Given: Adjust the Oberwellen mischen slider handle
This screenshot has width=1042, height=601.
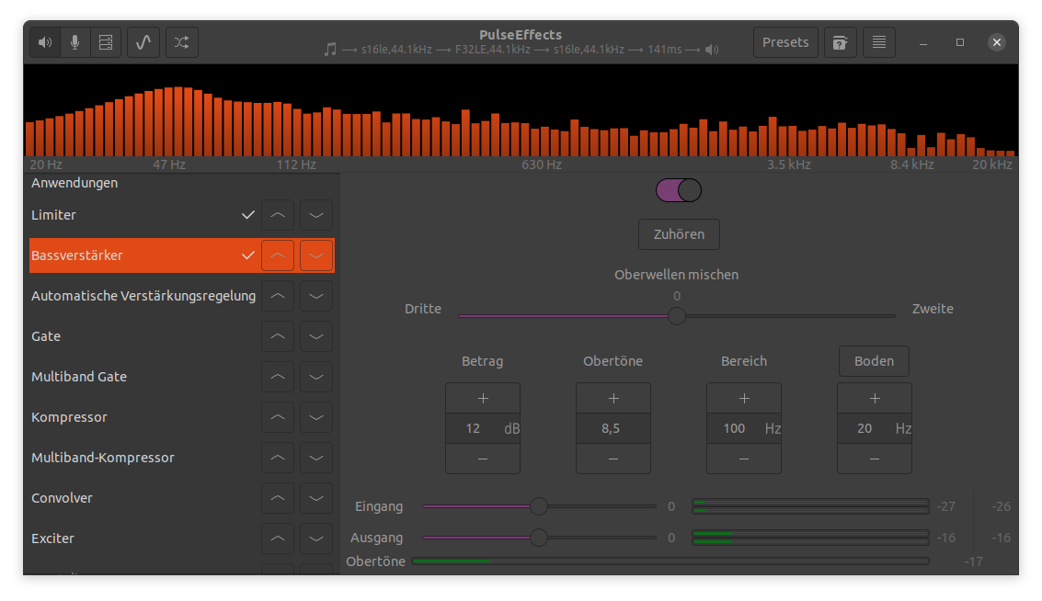Looking at the screenshot, I should pyautogui.click(x=677, y=316).
